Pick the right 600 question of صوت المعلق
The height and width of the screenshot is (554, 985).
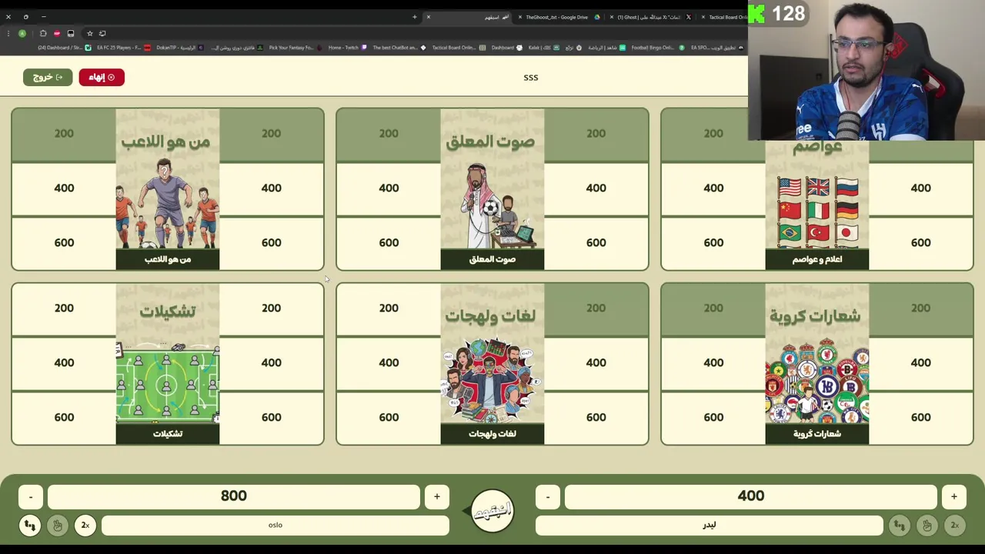pyautogui.click(x=596, y=243)
